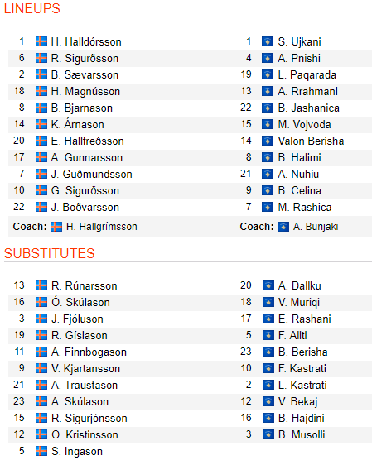372x460 pixels.
Task: Click flag icon beside Valon Berisha
Action: [x=268, y=141]
